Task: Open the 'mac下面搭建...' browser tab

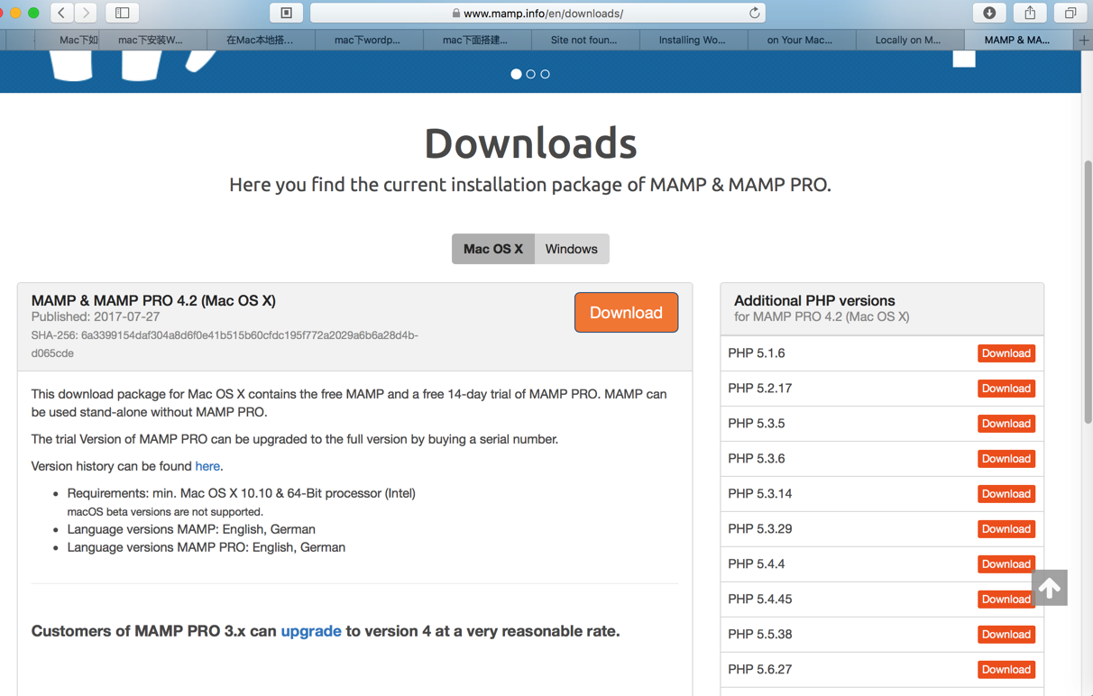Action: [x=477, y=40]
